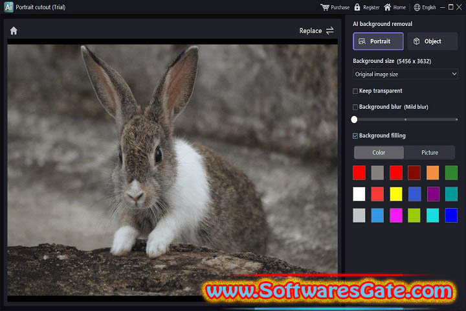The height and width of the screenshot is (311, 466).
Task: Enable the Background blur checkbox
Action: click(x=355, y=107)
